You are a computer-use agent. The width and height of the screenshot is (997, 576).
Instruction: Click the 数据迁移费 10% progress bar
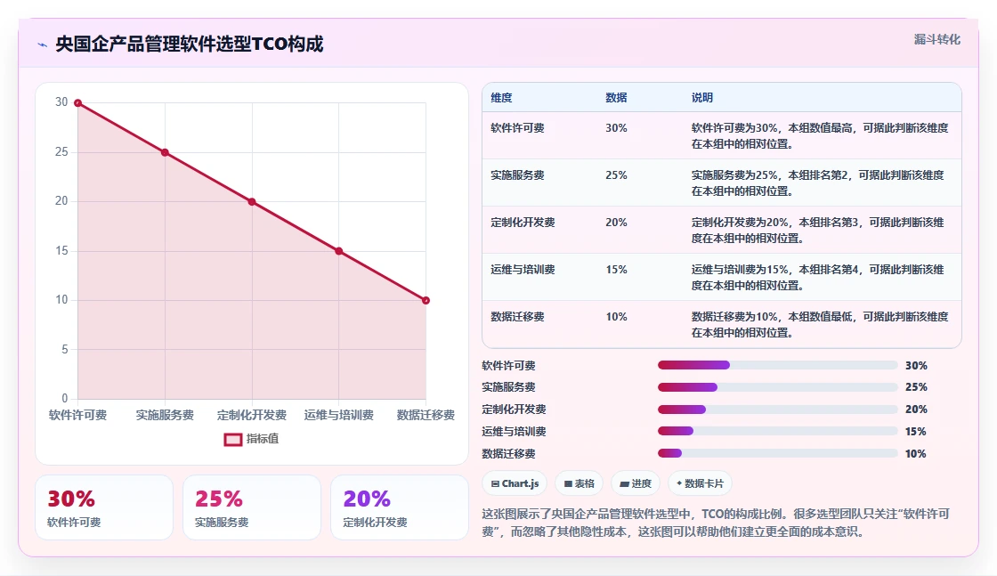coord(778,453)
